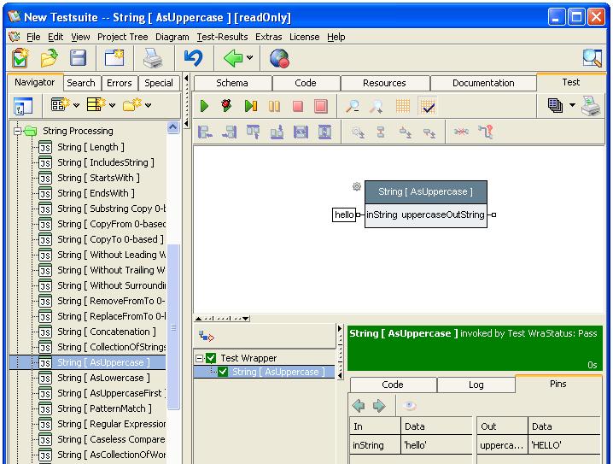Click the Print icon in main toolbar

pos(152,58)
